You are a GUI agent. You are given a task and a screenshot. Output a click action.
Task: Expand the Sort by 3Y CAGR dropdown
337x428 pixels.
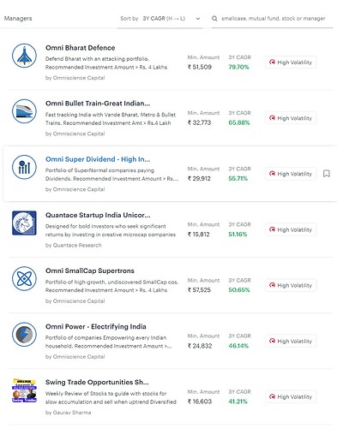point(160,19)
